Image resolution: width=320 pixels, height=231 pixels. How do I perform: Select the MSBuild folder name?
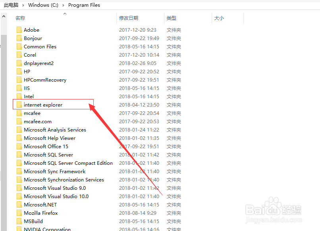pyautogui.click(x=33, y=221)
